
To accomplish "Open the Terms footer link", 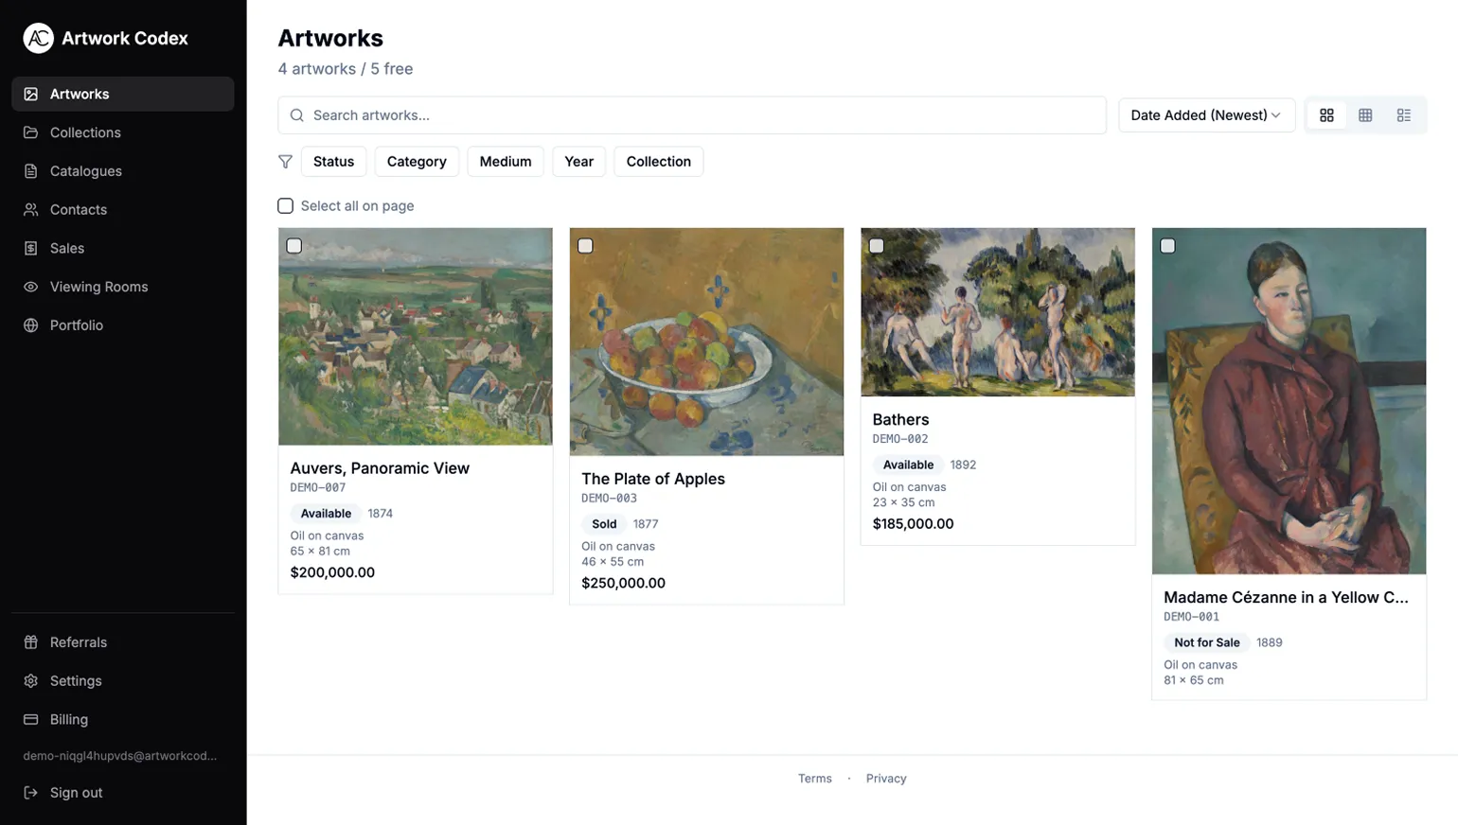I will click(814, 779).
